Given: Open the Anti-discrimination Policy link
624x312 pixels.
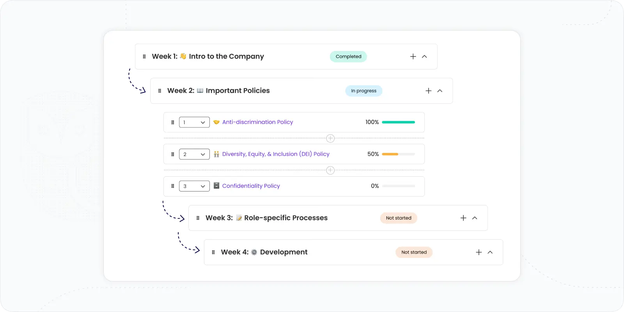Looking at the screenshot, I should click(257, 122).
